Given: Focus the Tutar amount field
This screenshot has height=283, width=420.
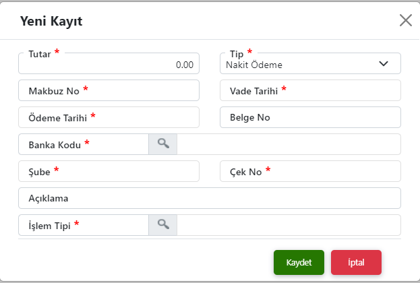Looking at the screenshot, I should [109, 65].
